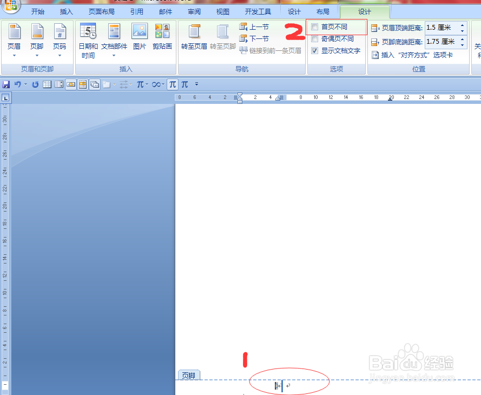Uncheck 显示文档文字 checkbox
Image resolution: width=481 pixels, height=395 pixels.
pyautogui.click(x=315, y=51)
